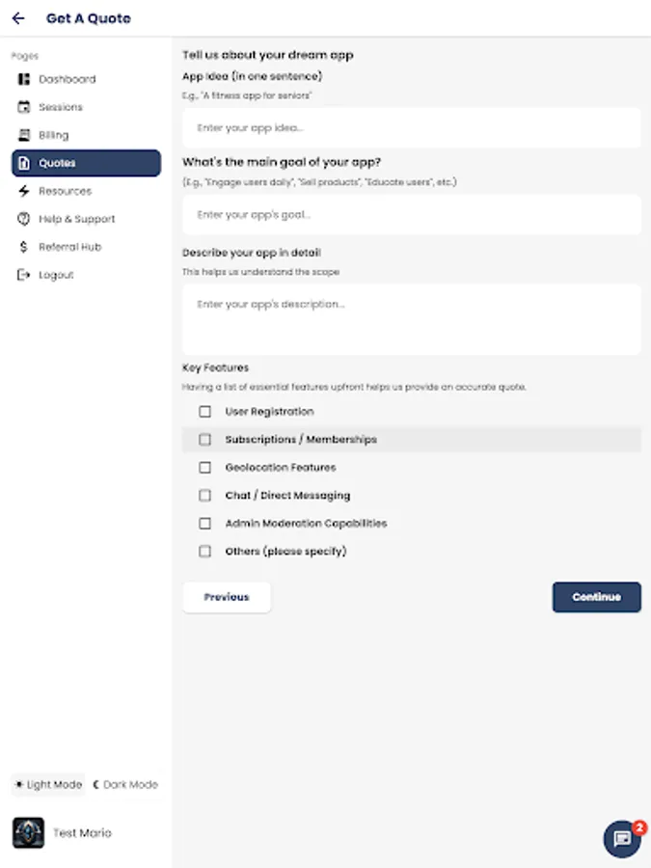Check the User Registration checkbox
This screenshot has width=651, height=868.
(204, 412)
